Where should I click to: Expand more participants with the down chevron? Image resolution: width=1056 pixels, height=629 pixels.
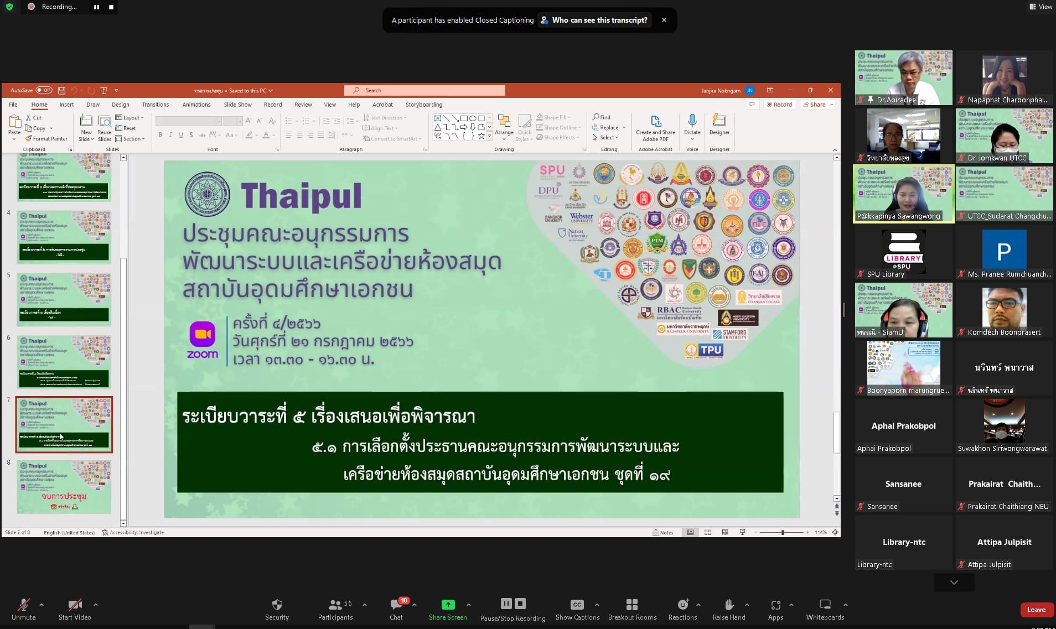click(x=954, y=582)
